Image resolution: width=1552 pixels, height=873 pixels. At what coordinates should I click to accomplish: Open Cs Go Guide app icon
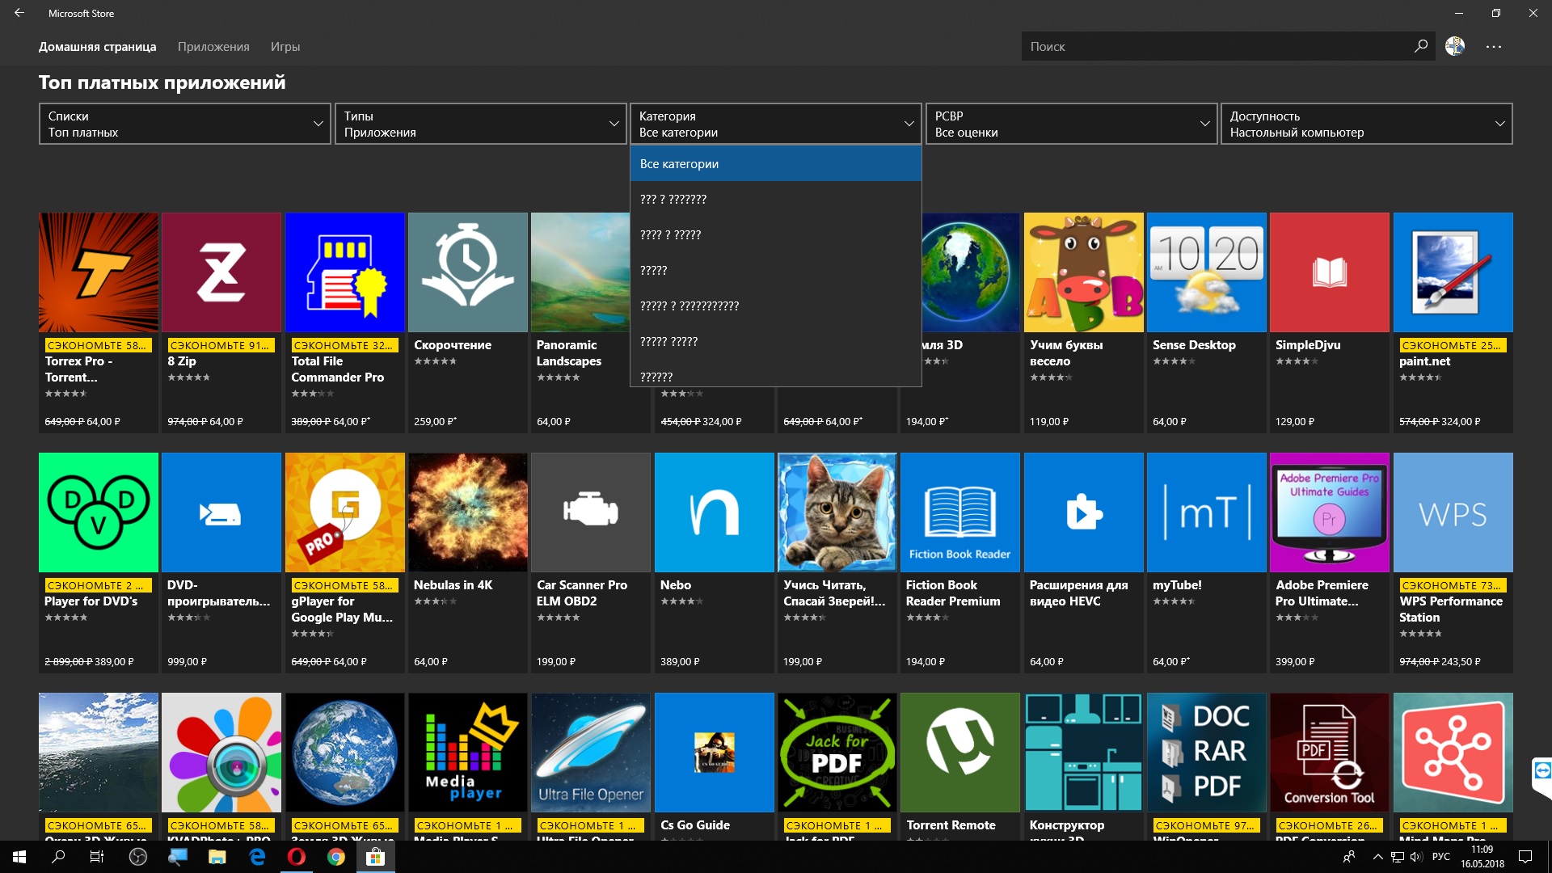(715, 753)
